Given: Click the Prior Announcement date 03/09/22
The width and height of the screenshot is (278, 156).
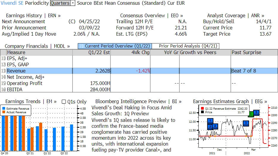Looking at the screenshot, I should [89, 28].
